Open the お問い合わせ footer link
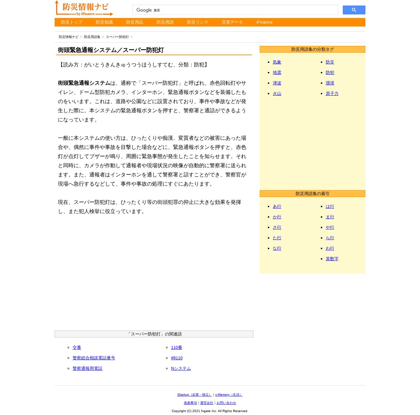Image resolution: width=420 pixels, height=415 pixels. pos(226,403)
